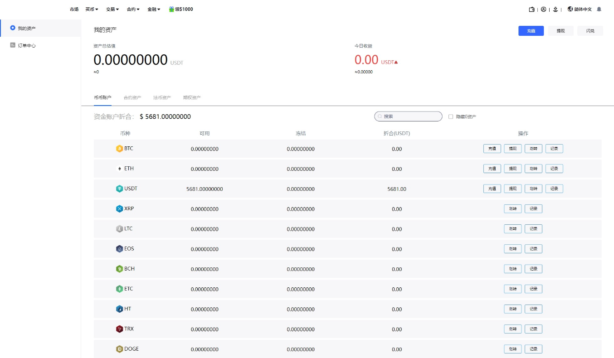Open the notification bell

(599, 9)
